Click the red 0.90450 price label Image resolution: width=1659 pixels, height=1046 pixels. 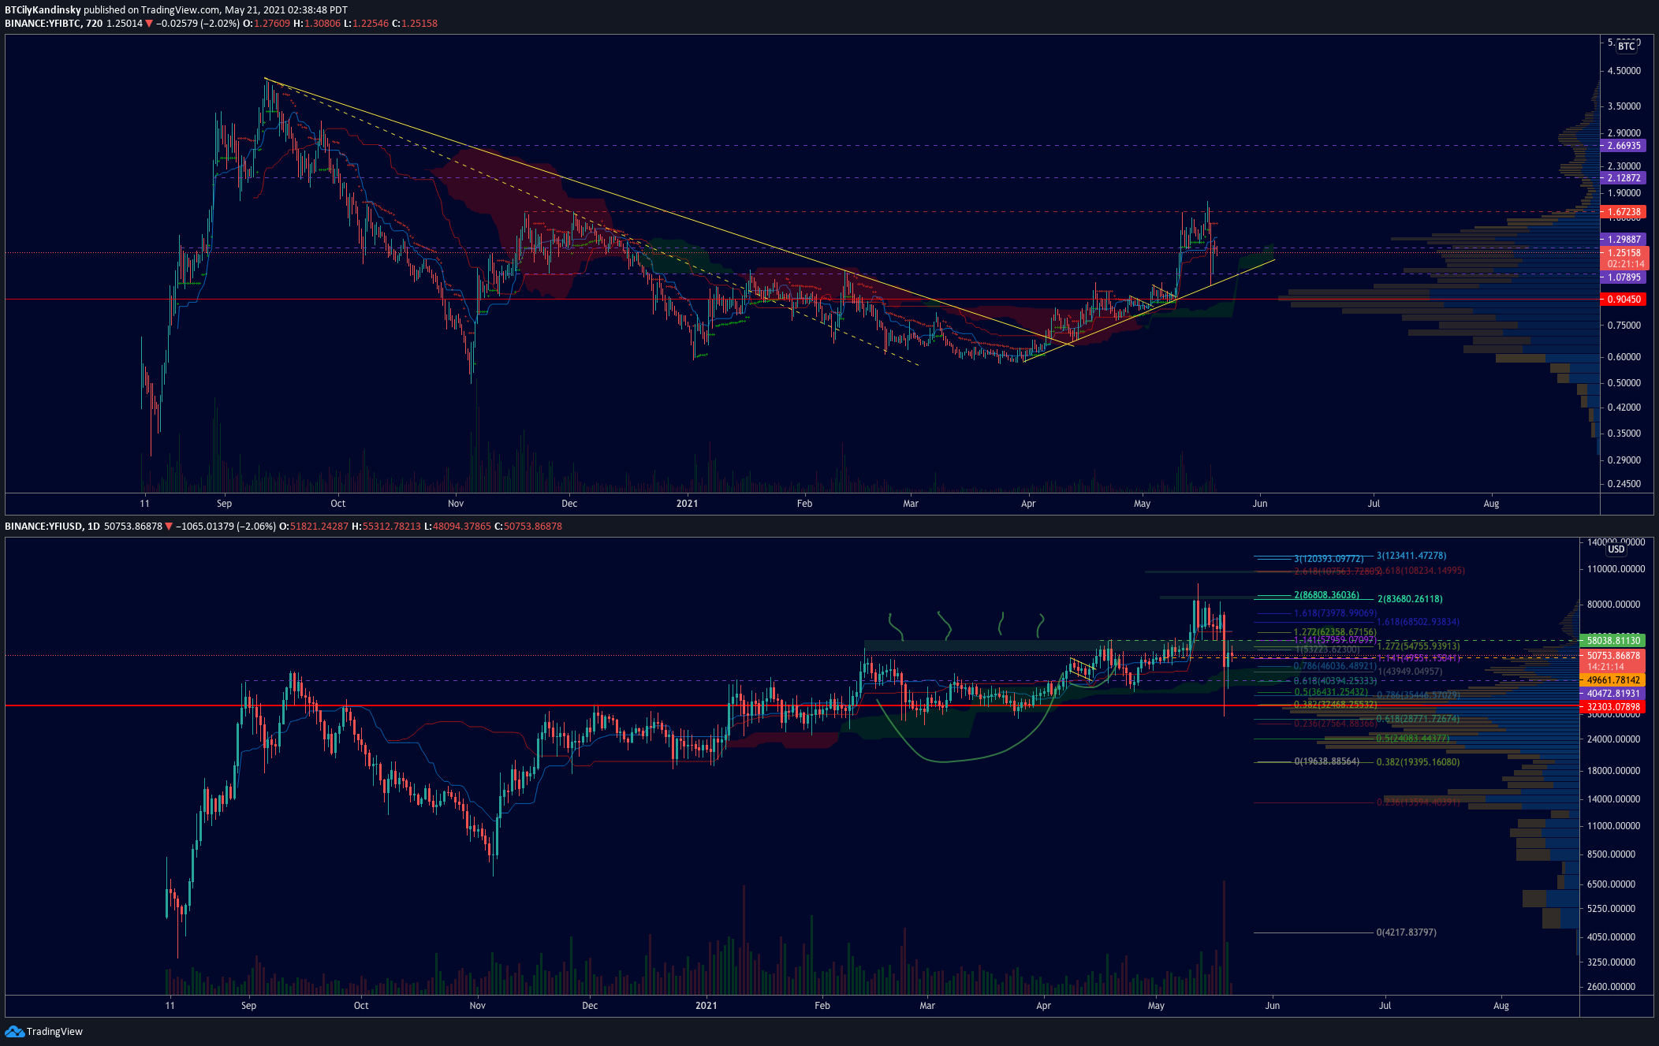click(1624, 300)
